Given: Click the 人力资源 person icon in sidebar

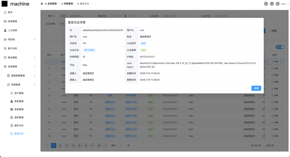Looking at the screenshot, I should [x=5, y=30].
